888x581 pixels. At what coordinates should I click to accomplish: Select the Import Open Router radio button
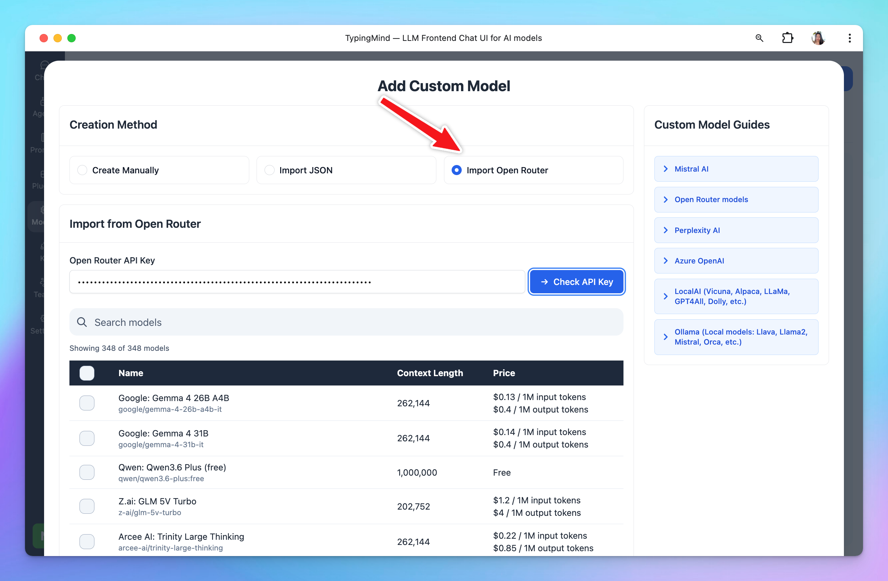(x=456, y=170)
